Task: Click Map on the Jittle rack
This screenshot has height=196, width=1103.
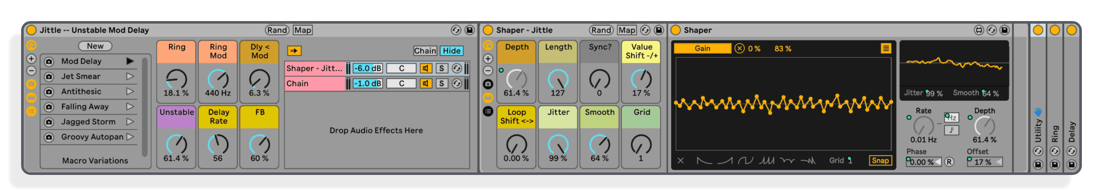Action: coord(303,30)
